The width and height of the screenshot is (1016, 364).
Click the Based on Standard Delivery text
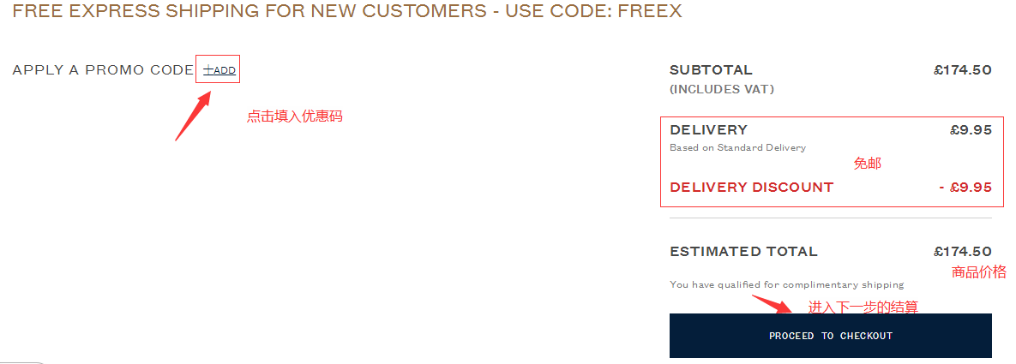click(x=737, y=147)
